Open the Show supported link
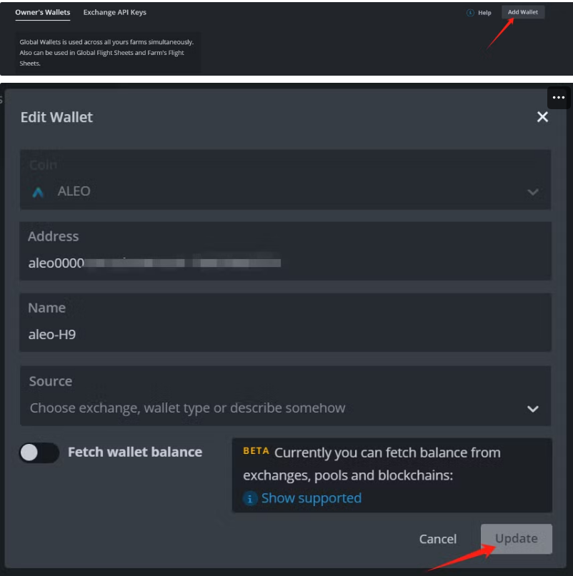The width and height of the screenshot is (573, 576). tap(311, 498)
